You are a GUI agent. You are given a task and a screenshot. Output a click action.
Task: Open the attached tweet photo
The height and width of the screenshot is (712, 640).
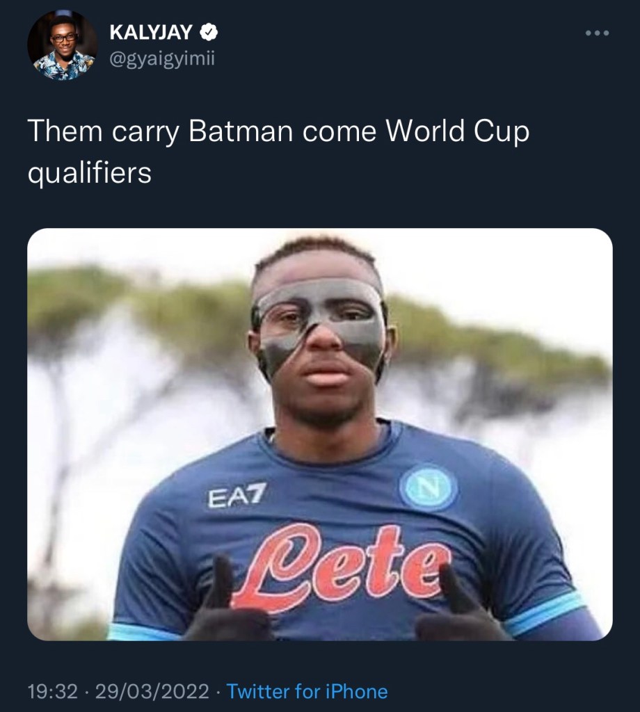tap(319, 435)
